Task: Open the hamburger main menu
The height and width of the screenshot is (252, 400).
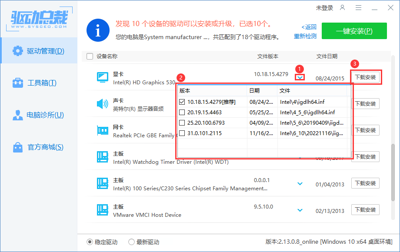Action: (x=358, y=8)
